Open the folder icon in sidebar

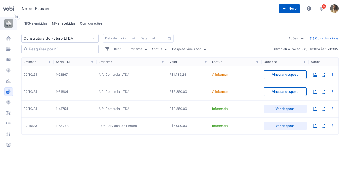pyautogui.click(x=9, y=49)
